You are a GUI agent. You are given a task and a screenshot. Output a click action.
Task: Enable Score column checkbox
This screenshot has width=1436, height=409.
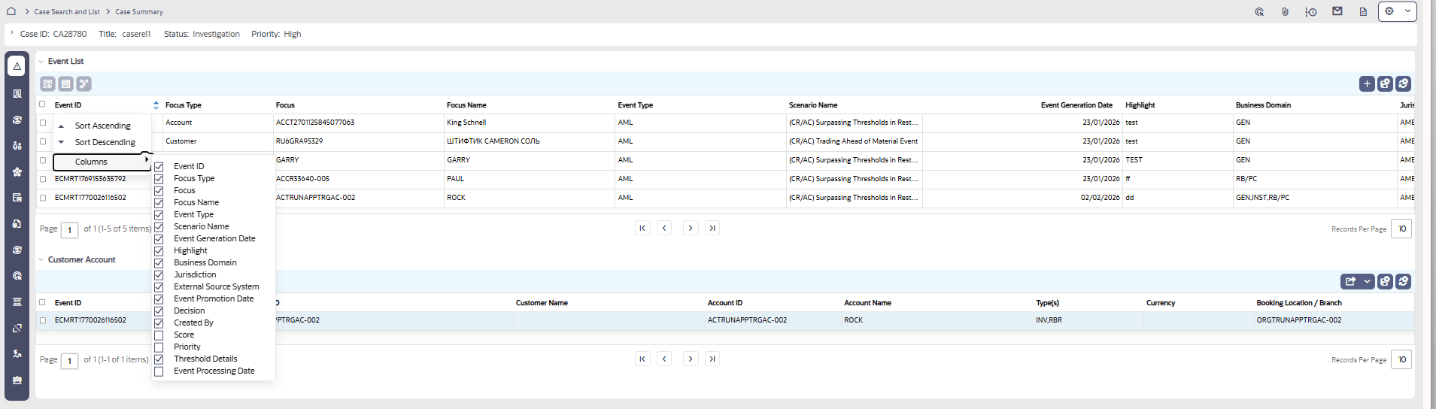[159, 335]
